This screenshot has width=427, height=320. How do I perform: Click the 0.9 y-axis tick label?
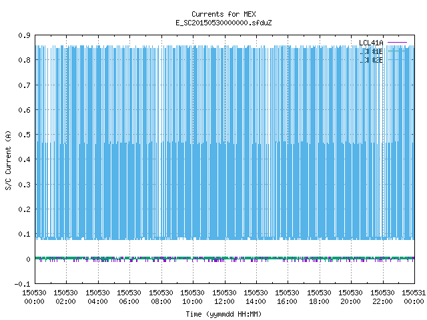[24, 35]
